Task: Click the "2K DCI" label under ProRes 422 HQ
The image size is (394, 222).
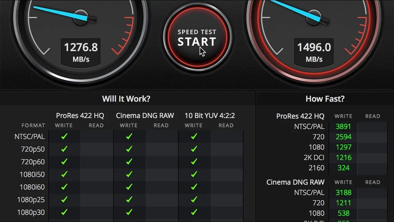Action: [x=314, y=158]
